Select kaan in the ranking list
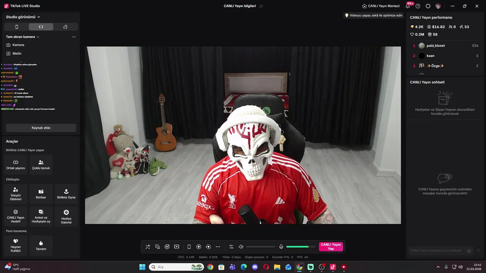 [445, 56]
